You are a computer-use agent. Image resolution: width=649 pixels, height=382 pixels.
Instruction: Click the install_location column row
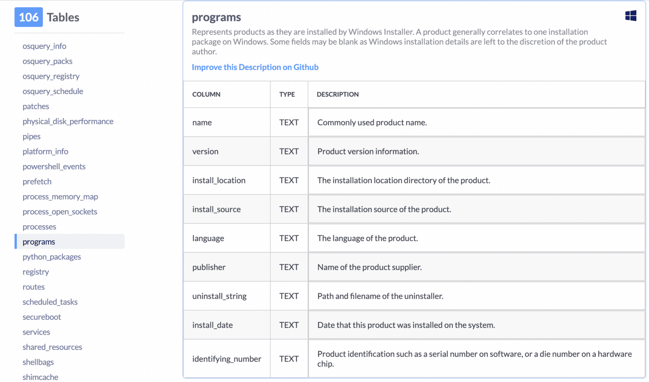click(x=219, y=180)
